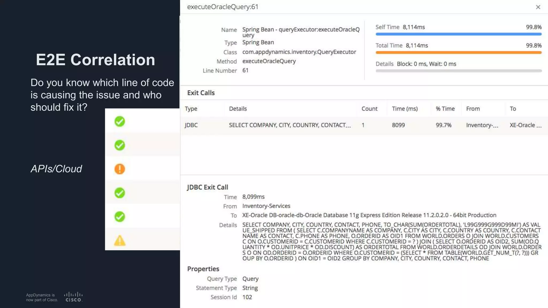Click the JDBC Exit Call time 8,099ms
Screen dimensions: 548x308
pos(253,197)
